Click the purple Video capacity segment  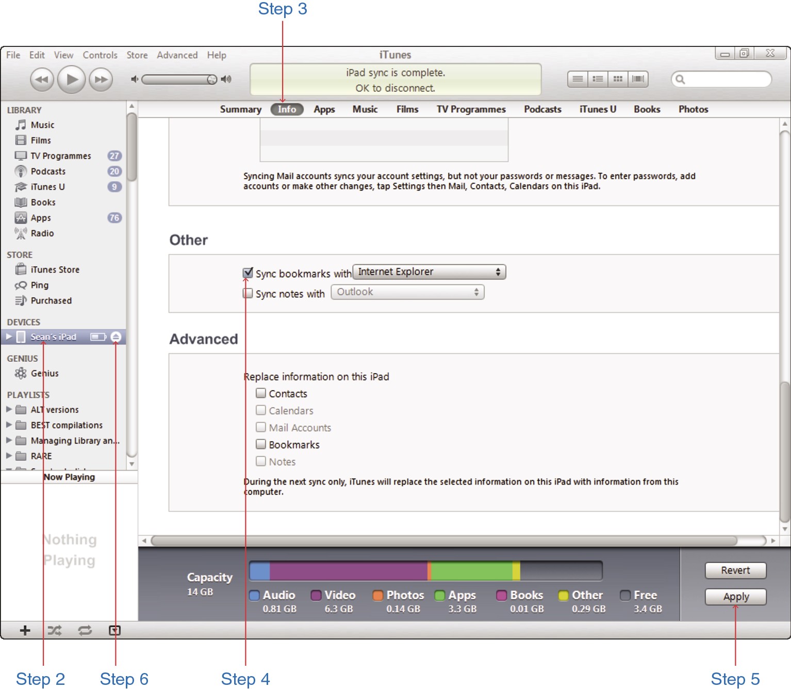tap(349, 571)
